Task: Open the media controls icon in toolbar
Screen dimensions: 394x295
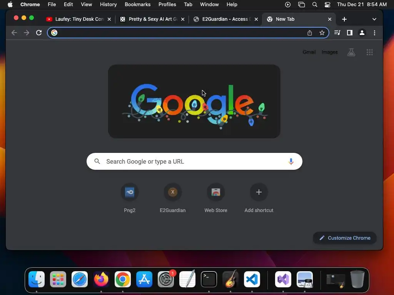Action: pyautogui.click(x=337, y=33)
